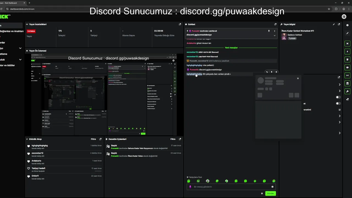This screenshot has width=352, height=198.
Task: Toggle the chat bubble widget icon in sidebar
Action: pyautogui.click(x=348, y=67)
